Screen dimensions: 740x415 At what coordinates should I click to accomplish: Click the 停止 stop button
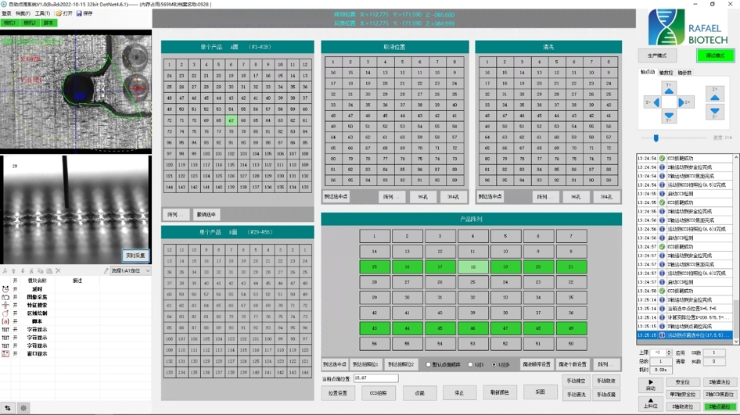[x=459, y=393]
